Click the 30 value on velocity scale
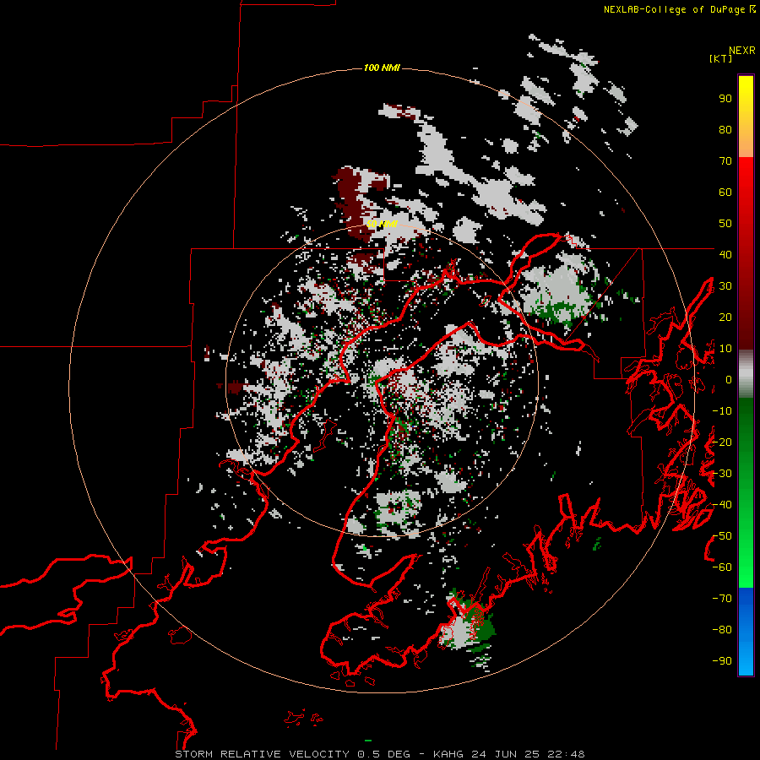This screenshot has height=760, width=760. point(725,286)
